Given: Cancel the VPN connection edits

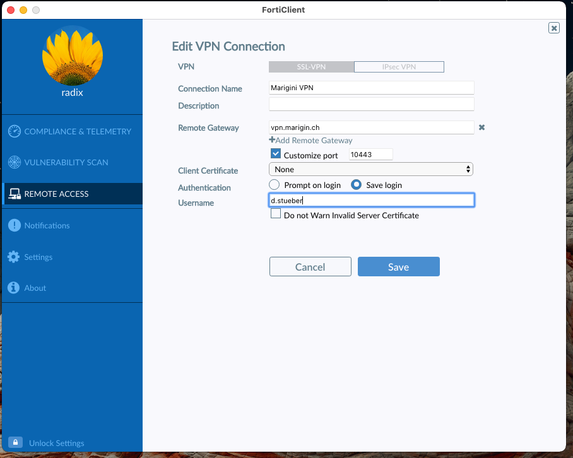Looking at the screenshot, I should tap(310, 266).
